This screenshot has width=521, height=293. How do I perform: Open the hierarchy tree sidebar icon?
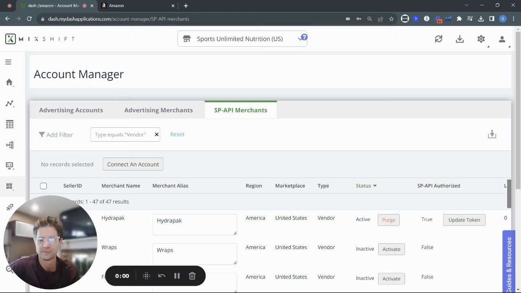(9, 145)
